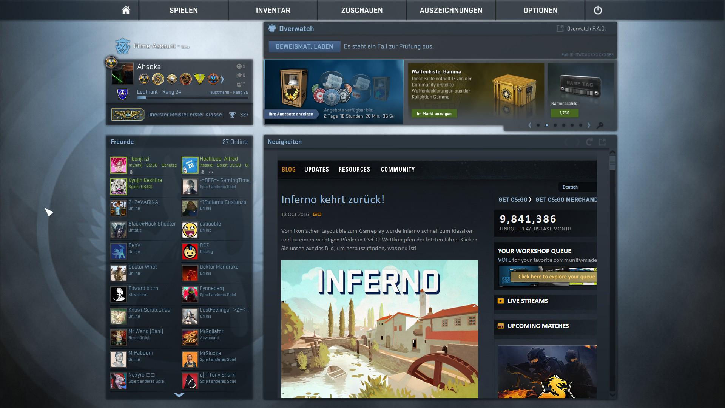Open Overwatch F.A.Q. external link

[582, 29]
